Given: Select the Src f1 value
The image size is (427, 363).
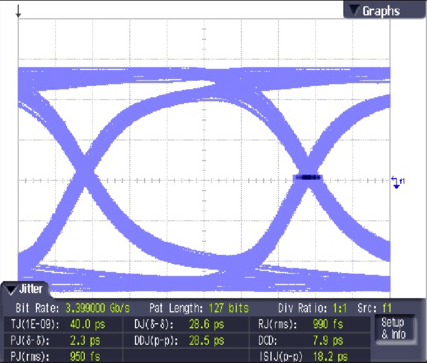Looking at the screenshot, I should 387,308.
